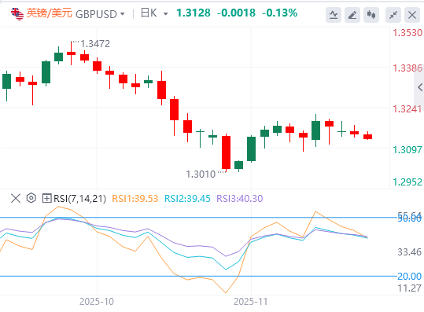The width and height of the screenshot is (424, 312).
Task: Select the RSI2 value label
Action: [187, 199]
